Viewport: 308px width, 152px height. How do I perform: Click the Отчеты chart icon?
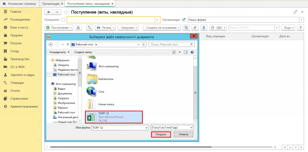click(5, 91)
